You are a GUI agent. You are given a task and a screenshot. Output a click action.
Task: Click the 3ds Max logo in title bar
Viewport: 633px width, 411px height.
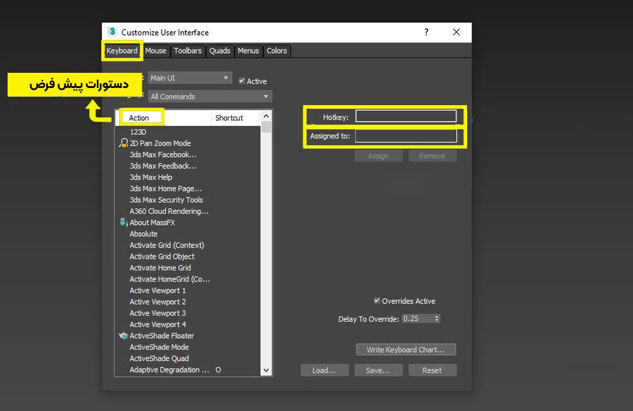112,32
